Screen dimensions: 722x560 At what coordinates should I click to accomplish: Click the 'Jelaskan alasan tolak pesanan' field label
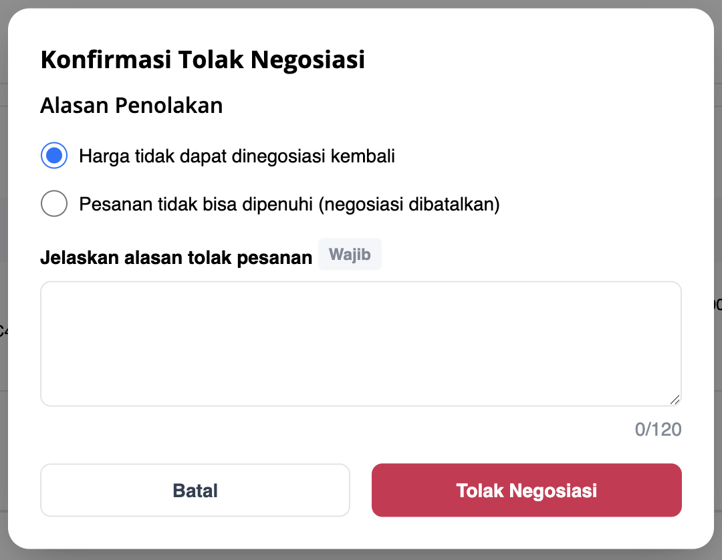(x=176, y=257)
